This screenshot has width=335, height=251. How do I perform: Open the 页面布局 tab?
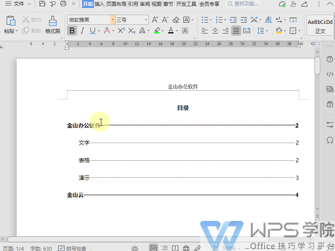click(116, 4)
